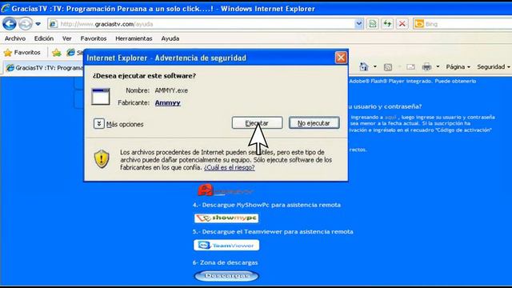
Task: Open the Ver menu
Action: pos(67,38)
